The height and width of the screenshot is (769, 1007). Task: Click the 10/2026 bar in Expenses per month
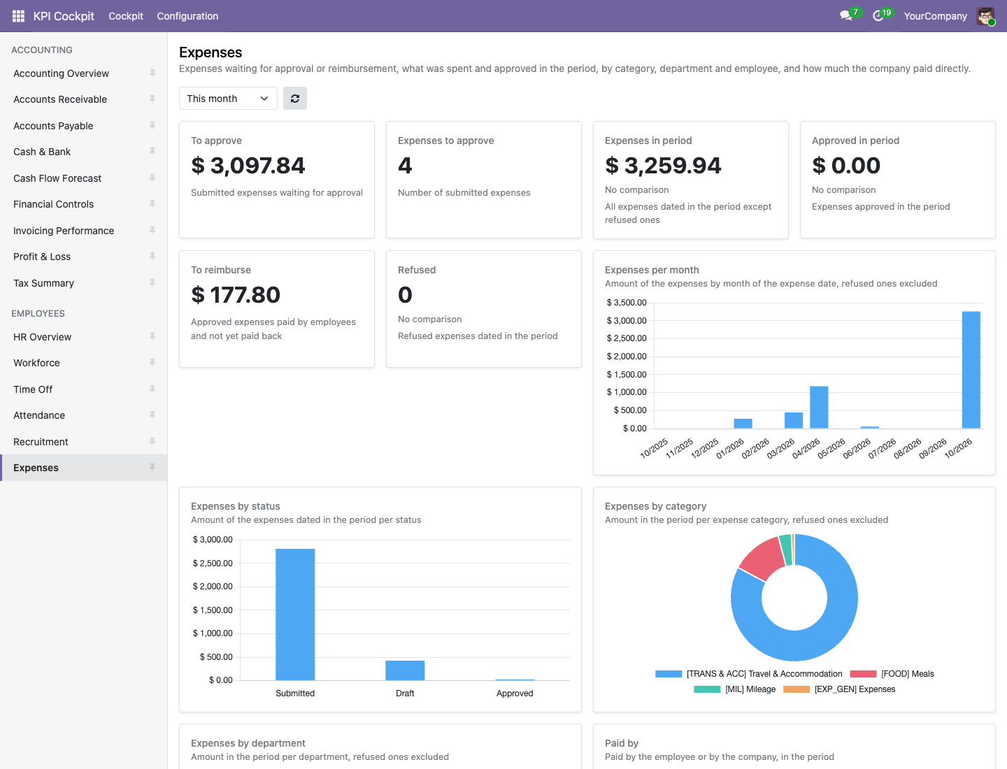(971, 370)
